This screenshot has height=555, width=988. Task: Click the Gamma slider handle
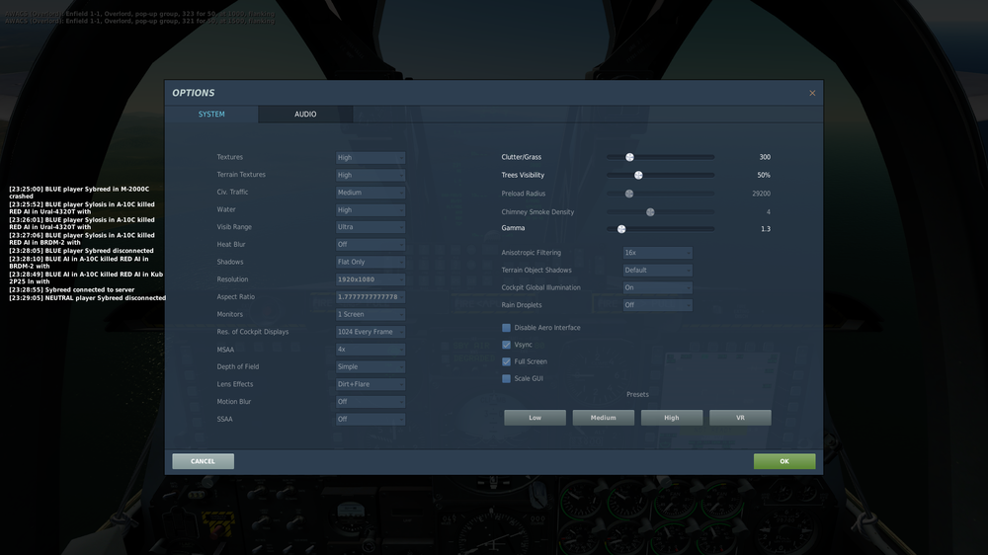(621, 229)
